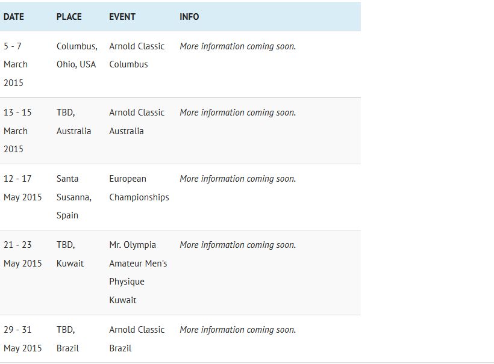Select the Mr. Olympia Amateur Men's Physique event
494x364 pixels.
click(138, 272)
